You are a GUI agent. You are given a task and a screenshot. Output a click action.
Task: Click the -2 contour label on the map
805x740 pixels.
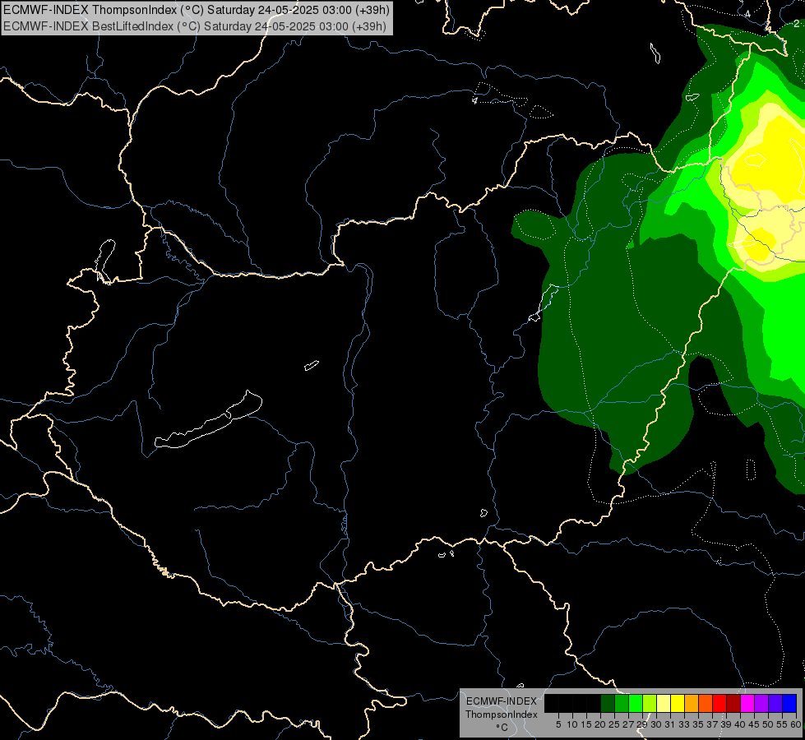796,24
